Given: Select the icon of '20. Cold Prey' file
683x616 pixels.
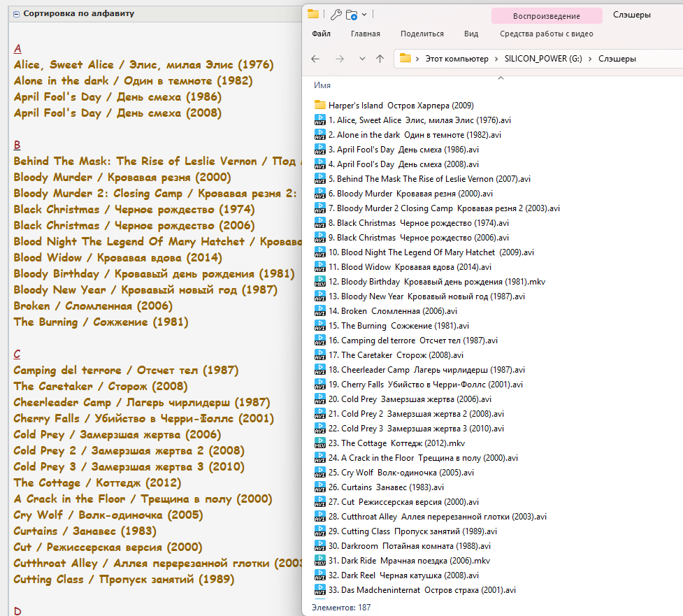Looking at the screenshot, I should (319, 399).
